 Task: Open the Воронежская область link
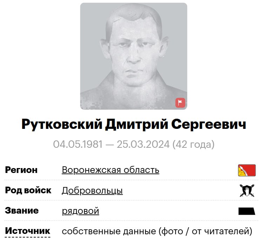(110, 170)
